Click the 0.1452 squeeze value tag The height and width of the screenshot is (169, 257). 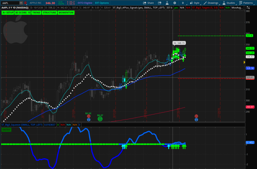pos(250,142)
